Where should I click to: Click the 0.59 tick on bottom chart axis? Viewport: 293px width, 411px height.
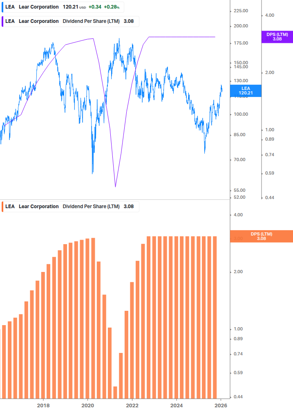point(238,373)
